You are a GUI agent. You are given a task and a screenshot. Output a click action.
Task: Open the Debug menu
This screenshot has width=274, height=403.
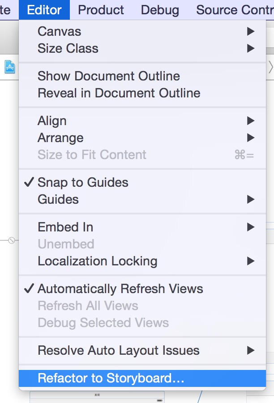point(160,10)
